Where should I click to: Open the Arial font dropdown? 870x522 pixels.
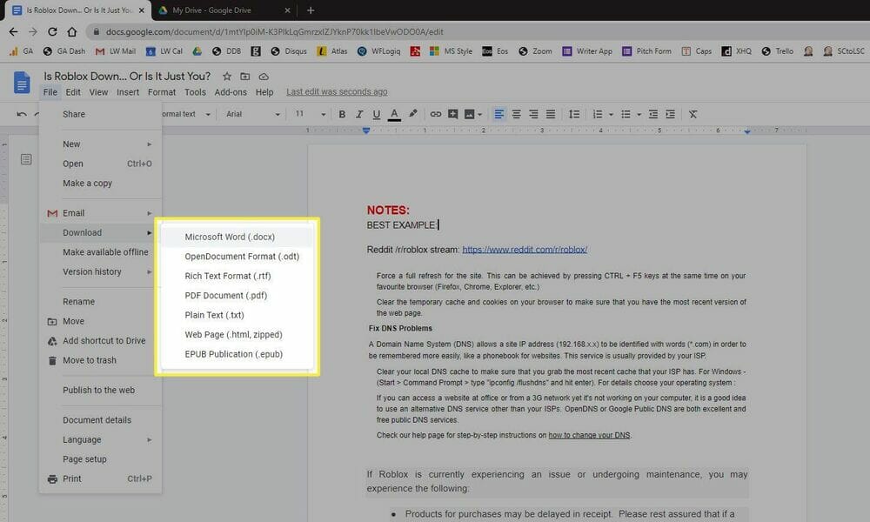point(252,114)
